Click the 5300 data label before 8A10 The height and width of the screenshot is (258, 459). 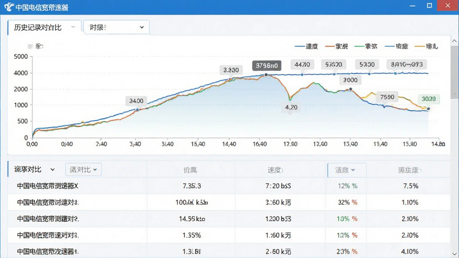point(367,64)
